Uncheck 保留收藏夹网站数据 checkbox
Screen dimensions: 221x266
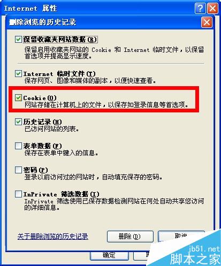coord(18,40)
